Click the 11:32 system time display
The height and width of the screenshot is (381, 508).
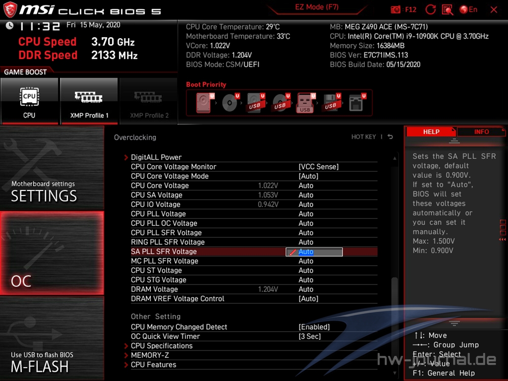click(40, 26)
